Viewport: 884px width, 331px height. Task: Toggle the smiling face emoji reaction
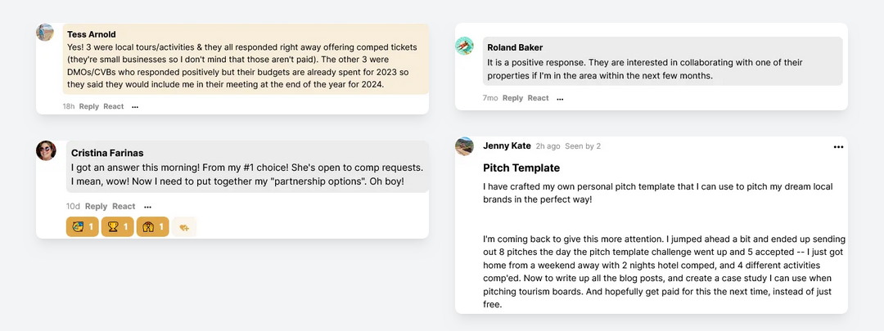pos(83,227)
